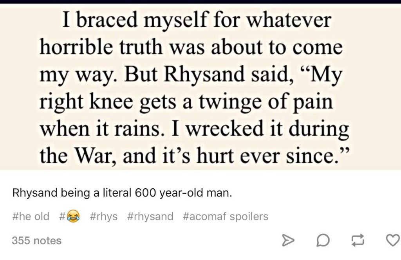Open the #acomaf spoilers tag
Screen dimensions: 401x260
pos(225,216)
